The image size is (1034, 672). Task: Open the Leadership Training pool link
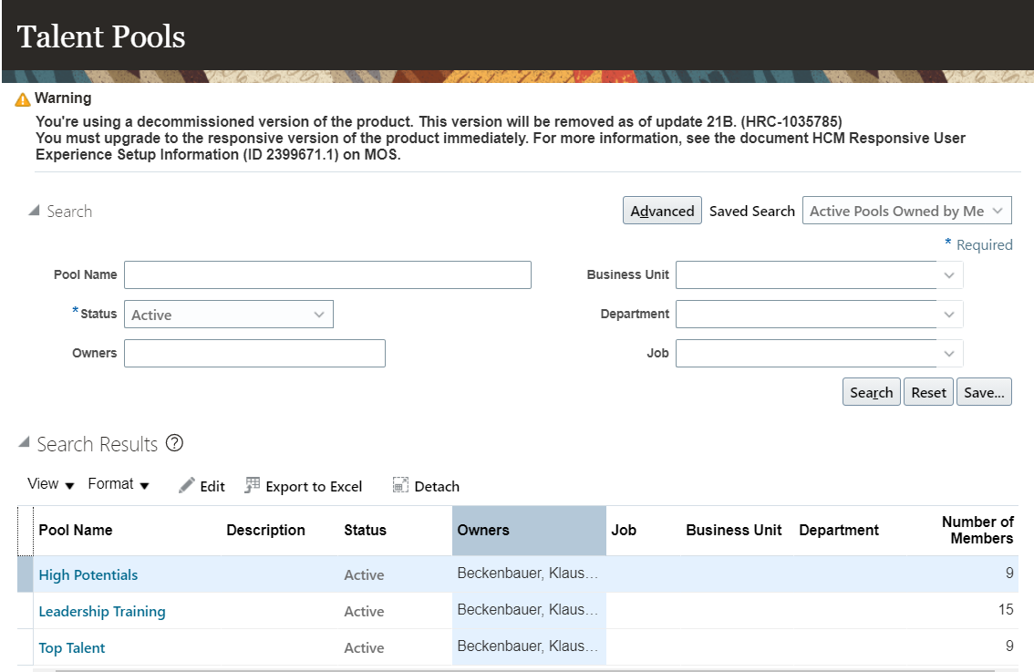tap(102, 611)
